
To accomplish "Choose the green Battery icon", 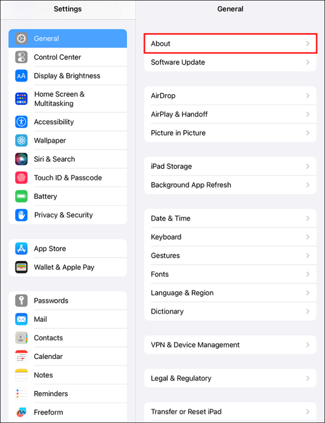I will click(x=21, y=196).
